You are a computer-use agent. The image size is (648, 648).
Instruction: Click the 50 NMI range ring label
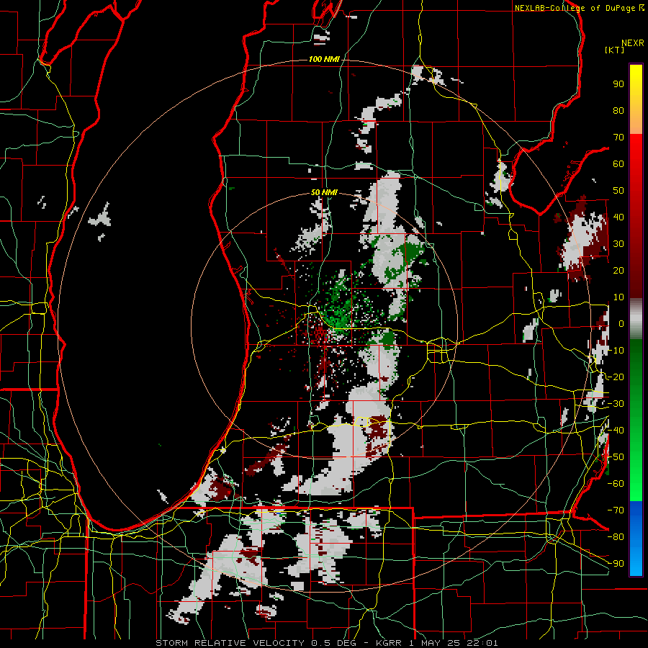pos(324,192)
